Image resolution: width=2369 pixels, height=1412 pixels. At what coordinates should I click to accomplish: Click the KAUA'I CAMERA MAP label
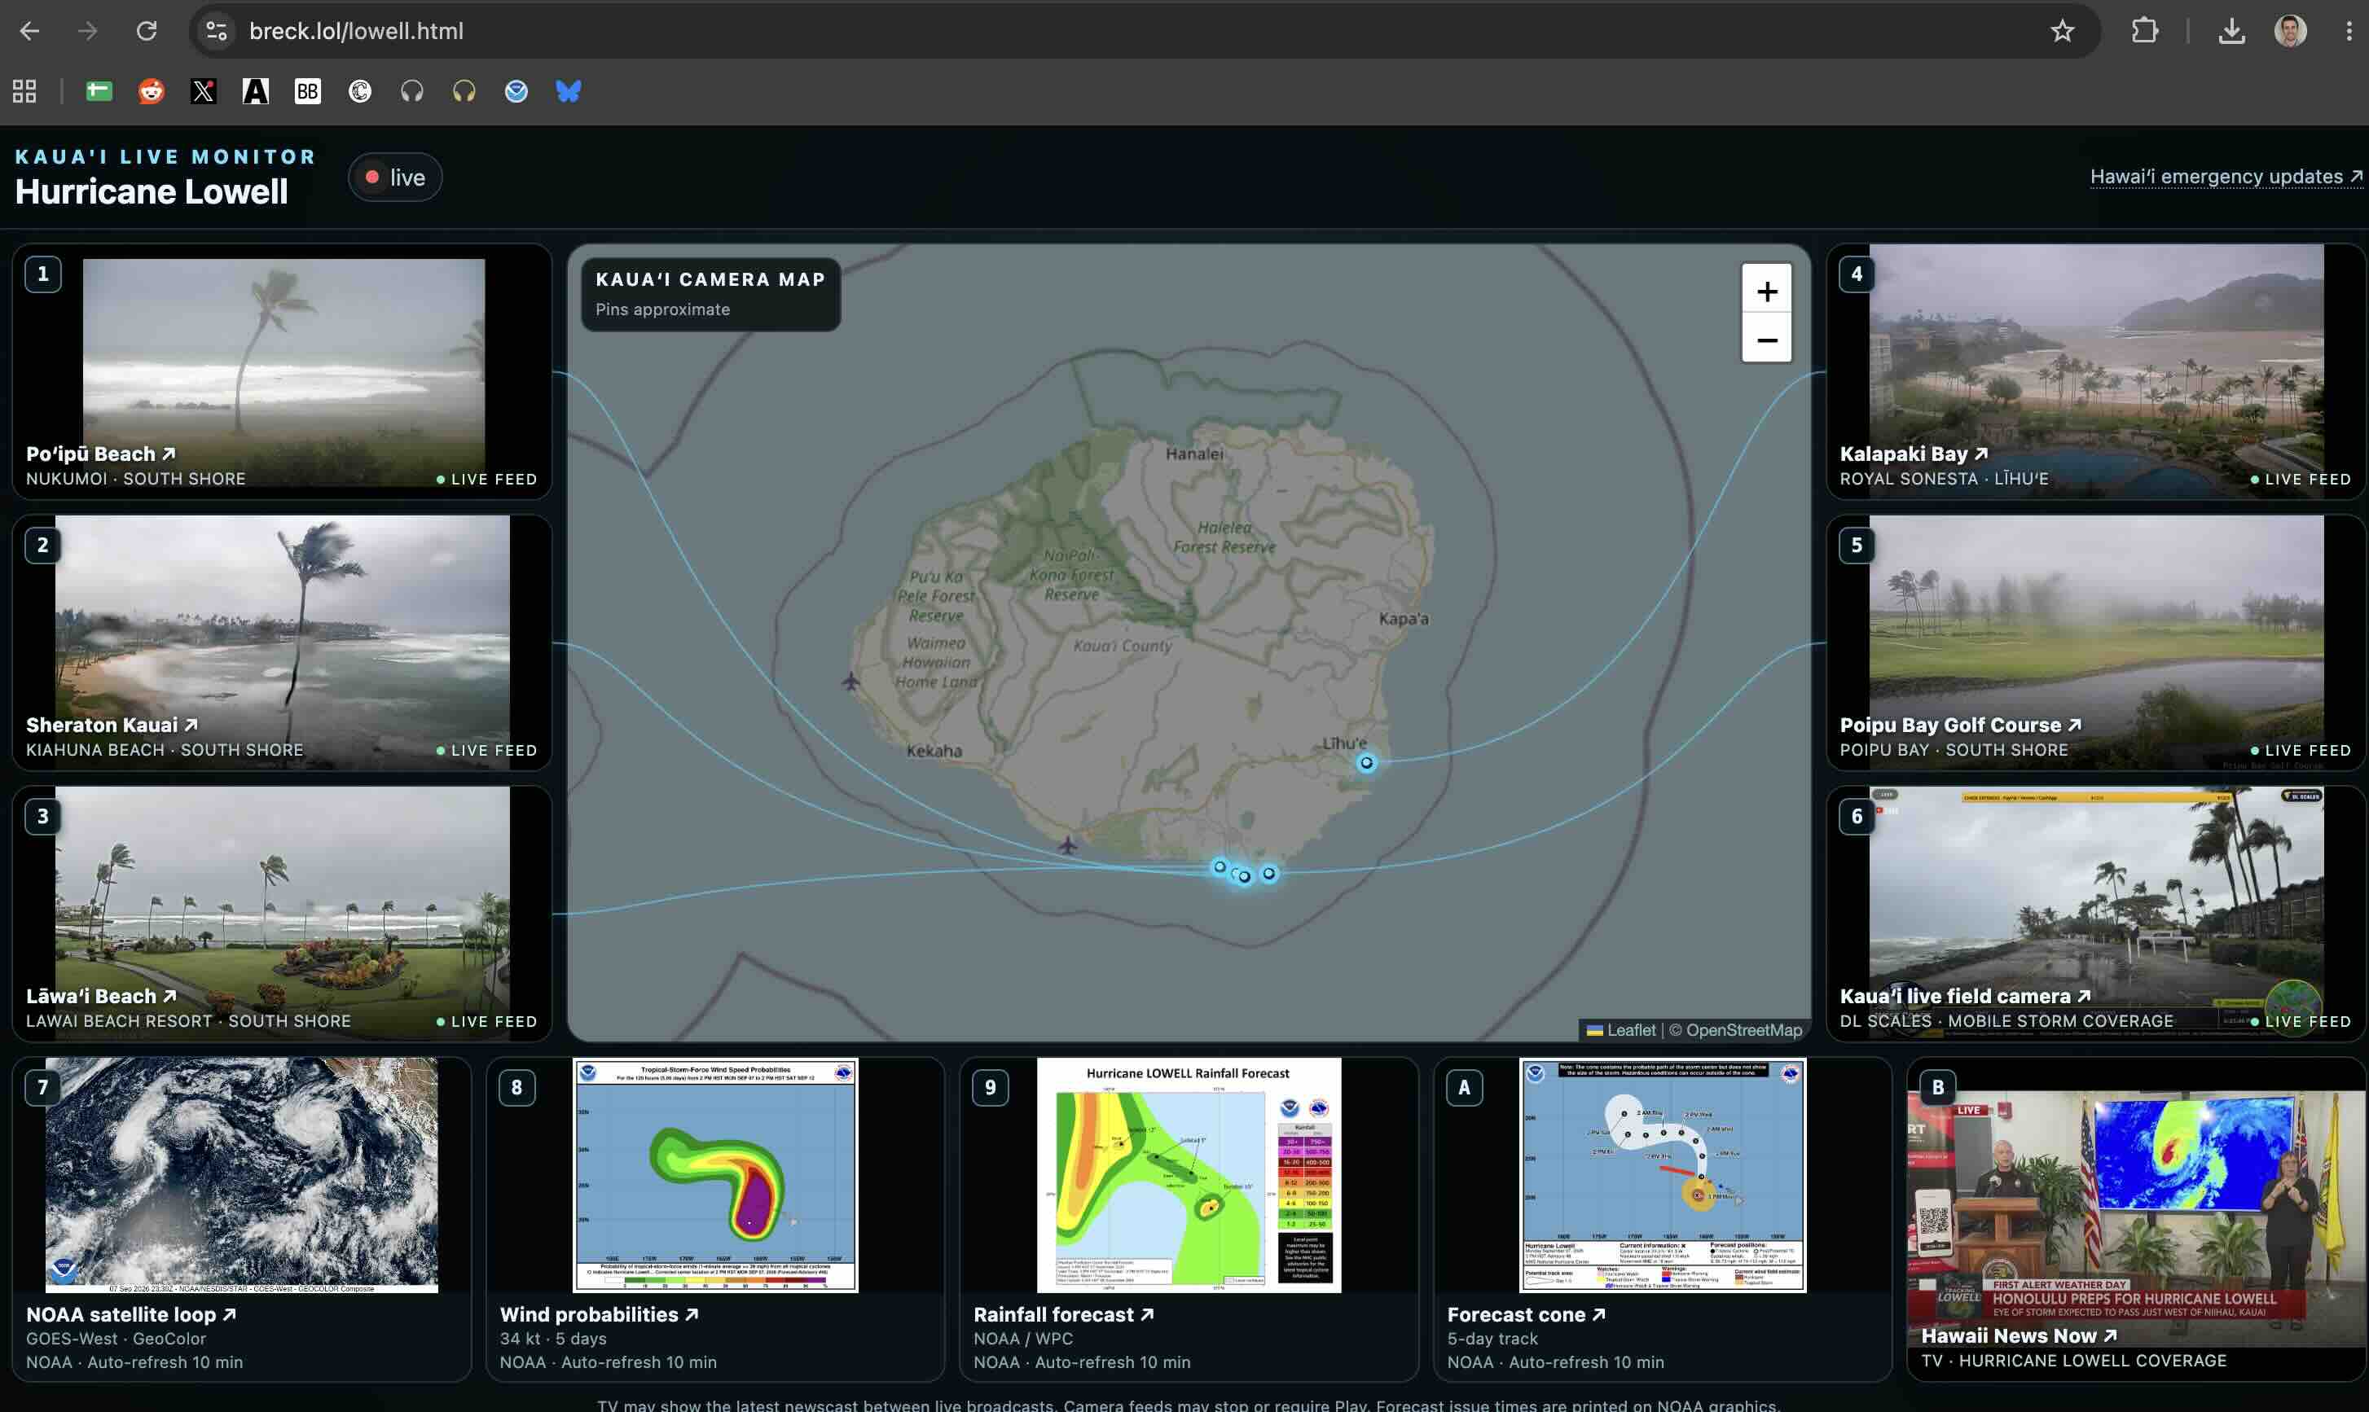[x=710, y=280]
